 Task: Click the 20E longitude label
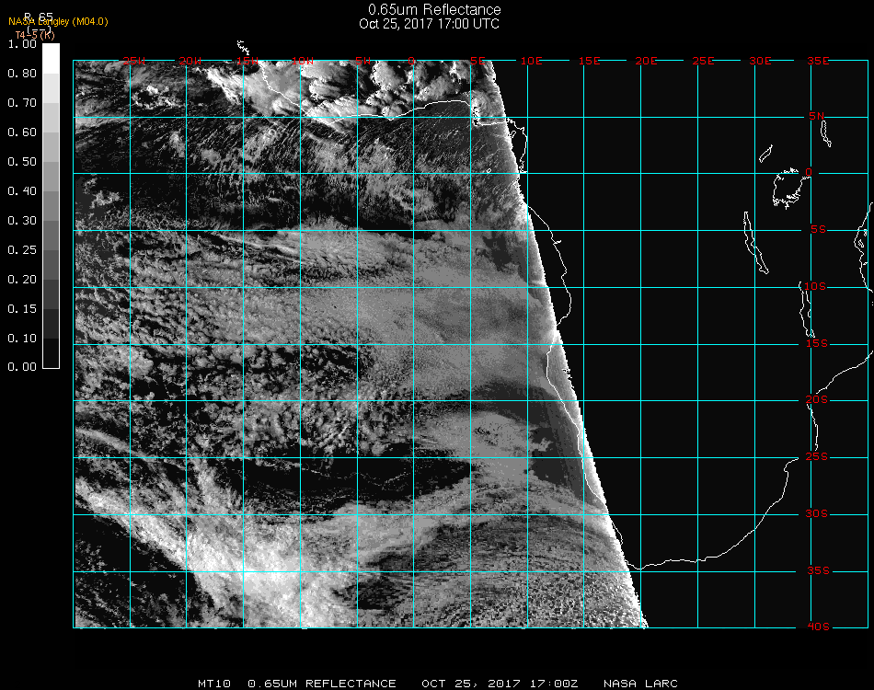click(x=646, y=61)
